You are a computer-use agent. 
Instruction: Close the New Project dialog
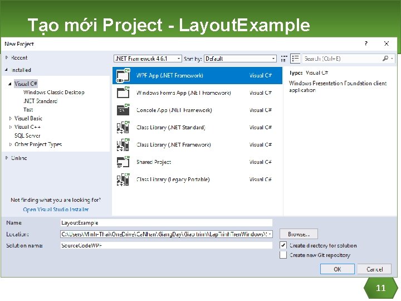click(387, 43)
